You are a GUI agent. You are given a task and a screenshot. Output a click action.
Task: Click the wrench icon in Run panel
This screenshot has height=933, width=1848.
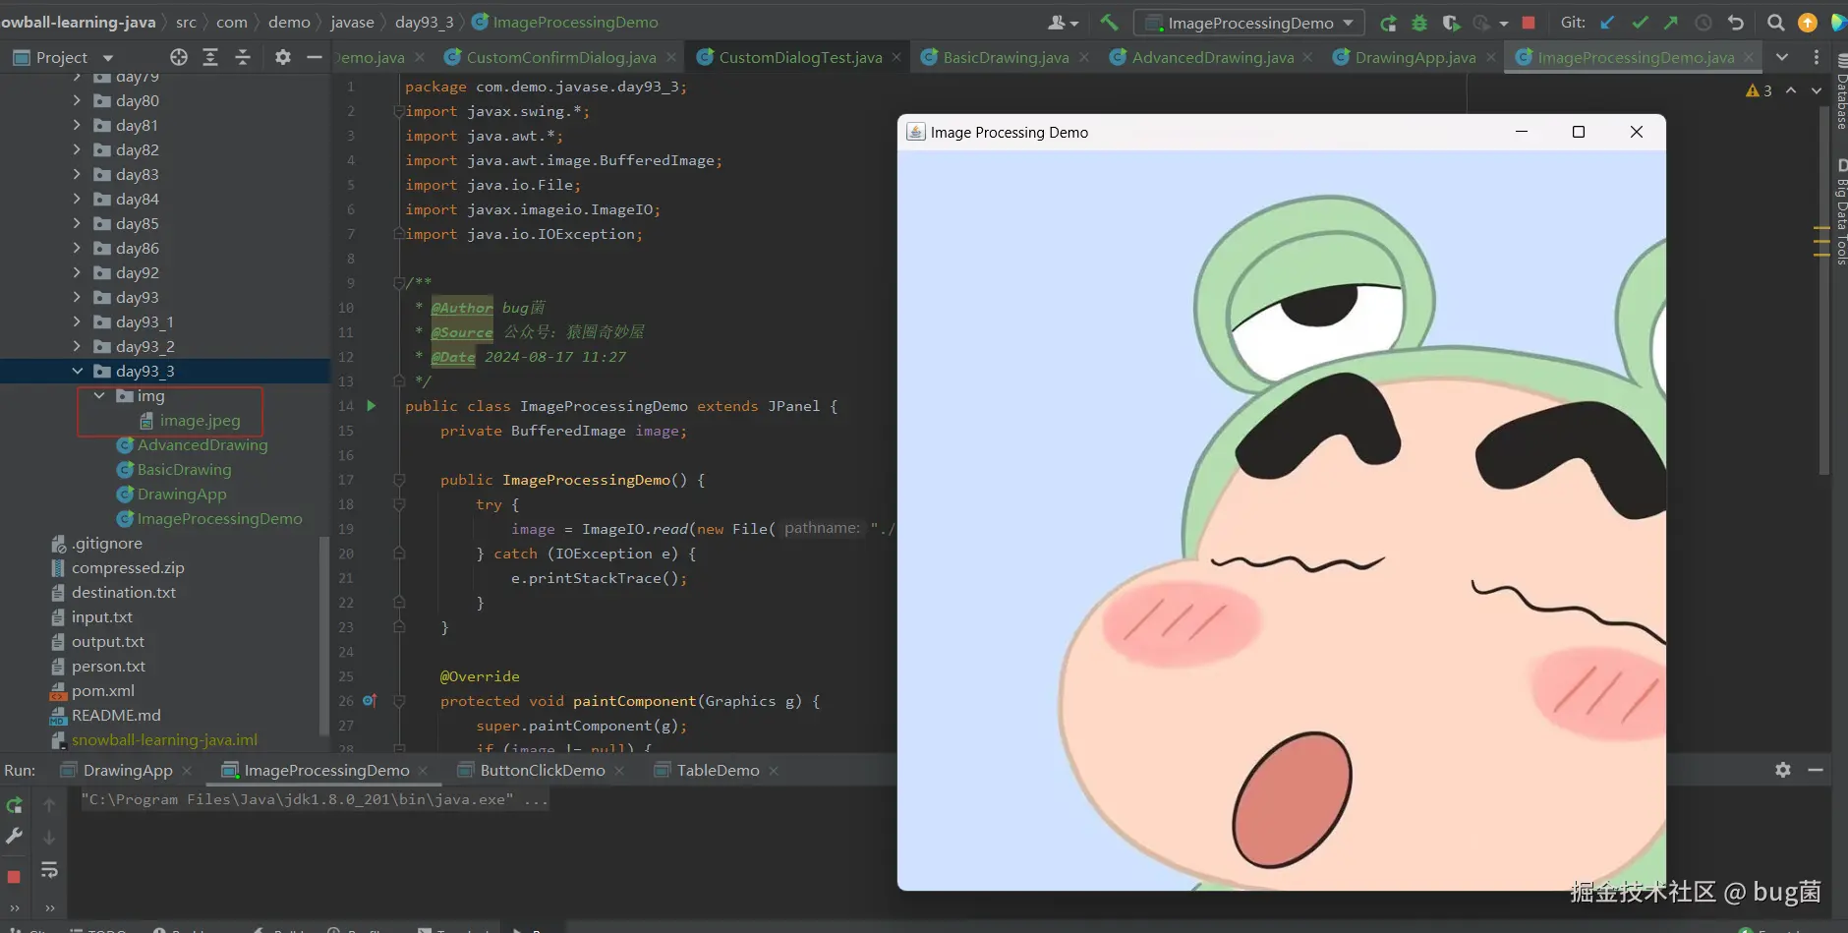[14, 836]
